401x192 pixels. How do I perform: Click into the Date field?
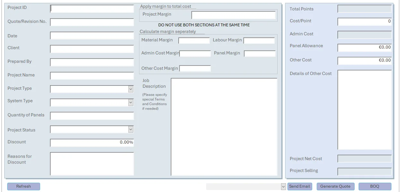click(92, 36)
